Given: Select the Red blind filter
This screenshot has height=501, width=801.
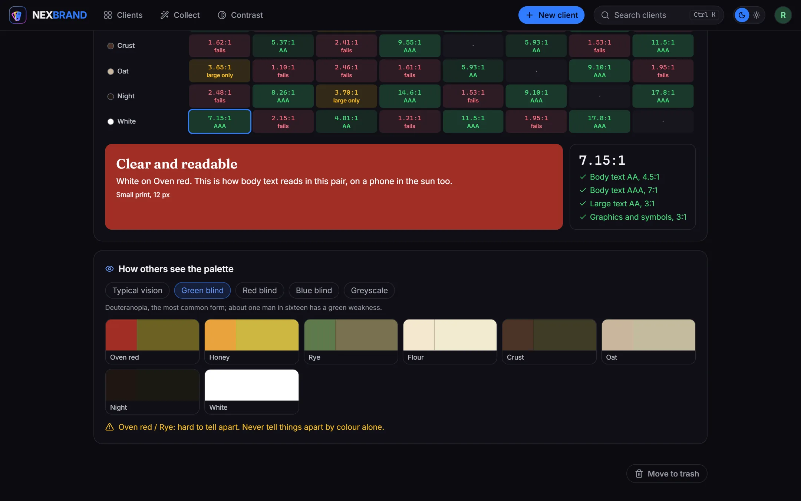Looking at the screenshot, I should pos(260,291).
